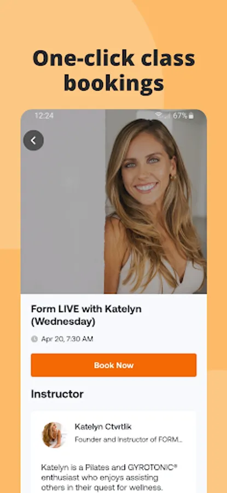Image resolution: width=227 pixels, height=493 pixels.
Task: Tap the Instructor section heading
Action: coord(57,394)
